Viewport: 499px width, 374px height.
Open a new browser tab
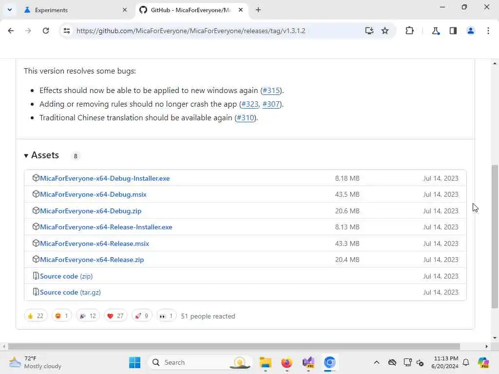(x=258, y=10)
